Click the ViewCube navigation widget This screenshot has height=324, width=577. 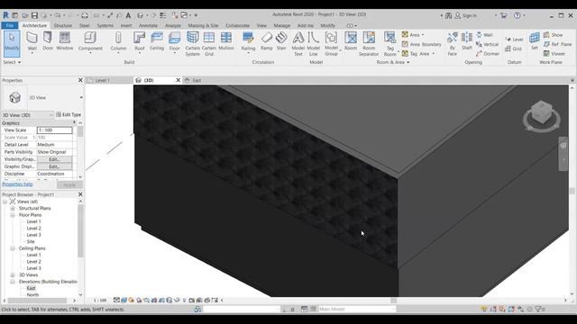(x=542, y=116)
